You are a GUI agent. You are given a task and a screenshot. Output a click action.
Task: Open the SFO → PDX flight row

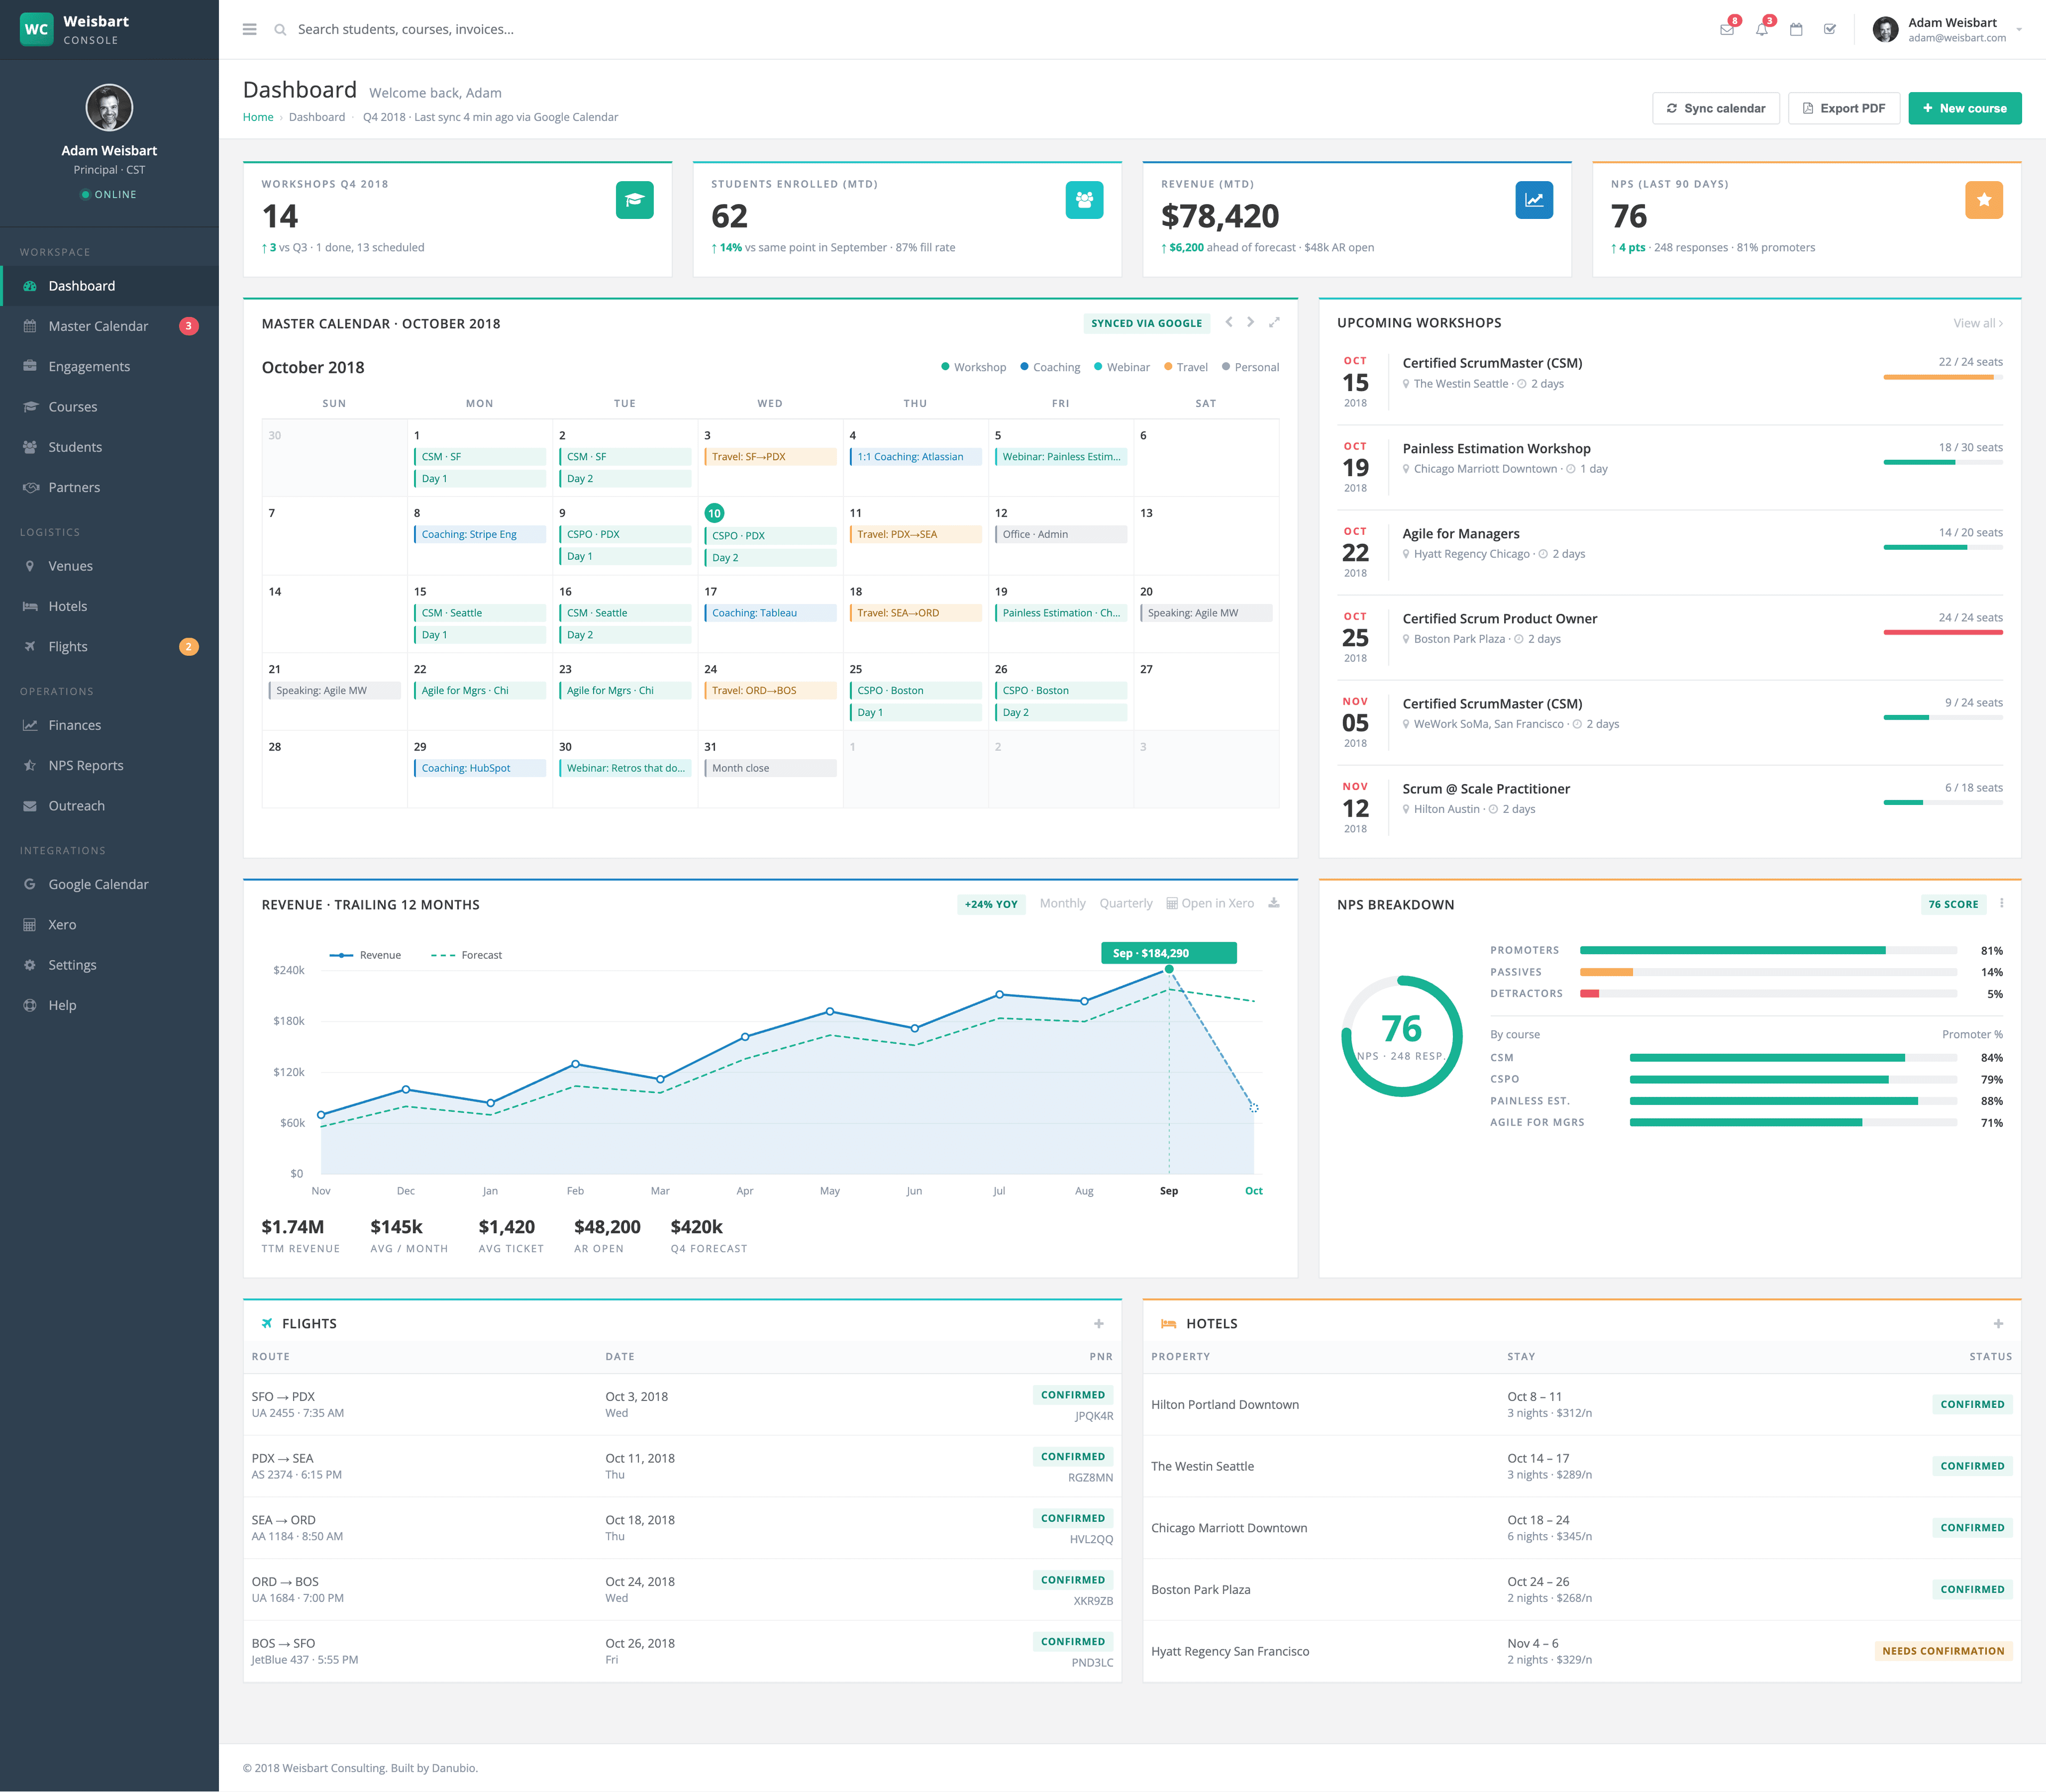(682, 1404)
